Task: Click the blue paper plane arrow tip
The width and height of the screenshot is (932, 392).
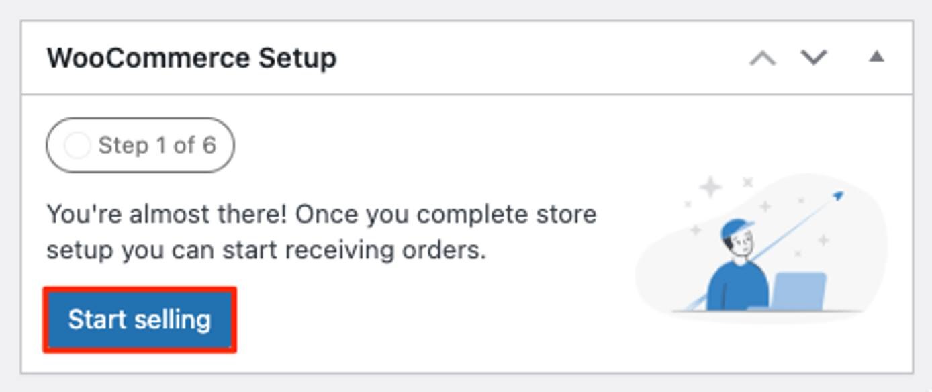Action: pyautogui.click(x=837, y=196)
